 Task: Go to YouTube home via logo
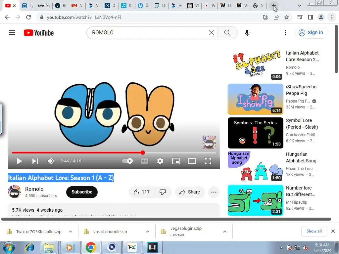[x=39, y=33]
